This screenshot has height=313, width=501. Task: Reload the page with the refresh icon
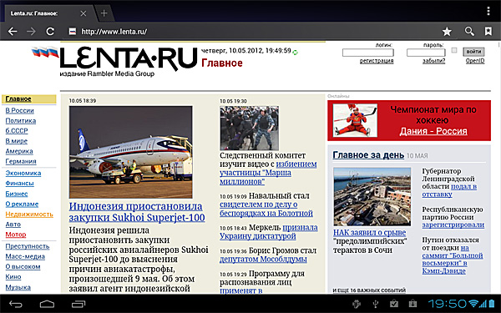pos(50,32)
